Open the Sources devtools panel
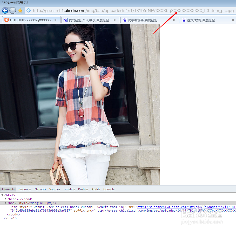236x230 pixels. point(55,189)
